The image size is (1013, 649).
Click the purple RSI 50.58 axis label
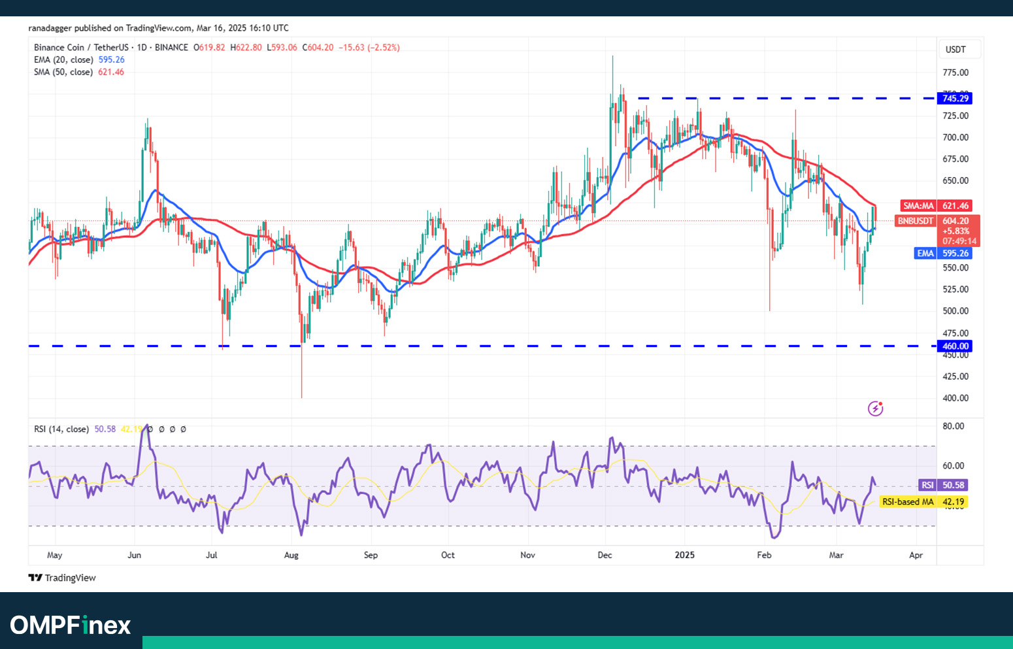click(943, 485)
